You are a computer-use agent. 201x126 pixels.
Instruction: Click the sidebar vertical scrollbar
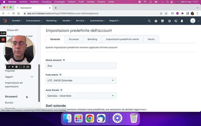click(x=39, y=83)
